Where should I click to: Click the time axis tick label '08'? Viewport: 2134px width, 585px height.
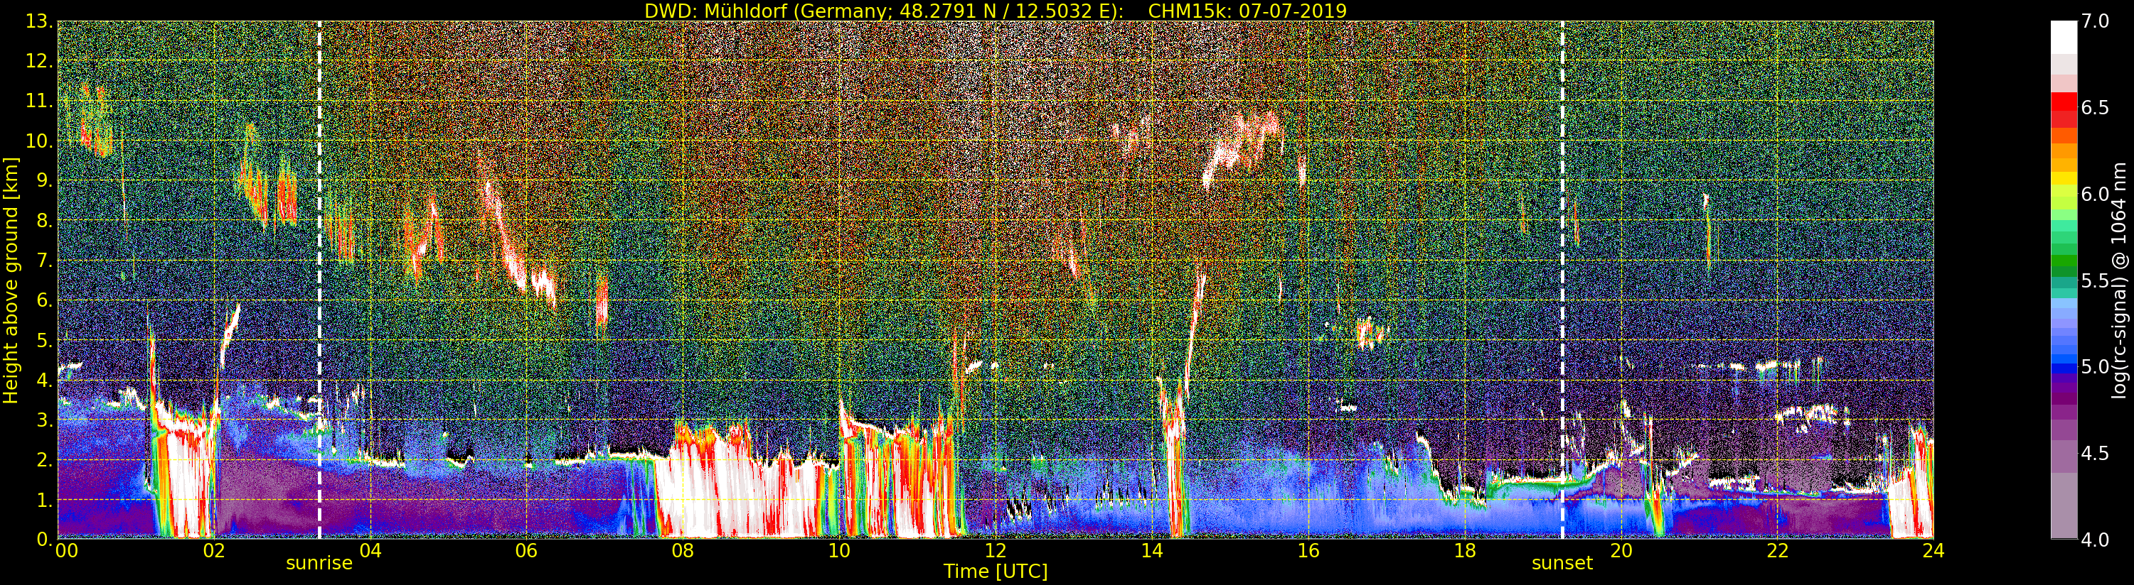pos(683,551)
